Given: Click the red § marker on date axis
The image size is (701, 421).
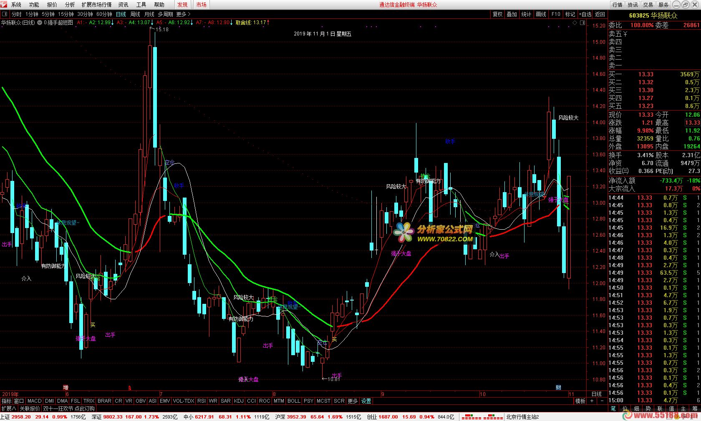Looking at the screenshot, I should coord(130,388).
